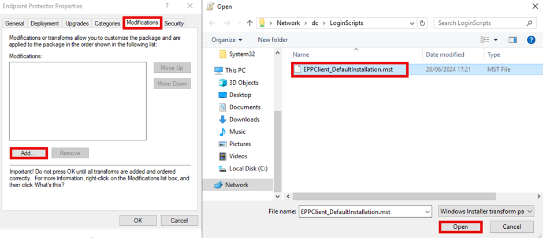Viewport: 543px width, 238px height.
Task: Expand the Organize dropdown menu
Action: pos(227,40)
